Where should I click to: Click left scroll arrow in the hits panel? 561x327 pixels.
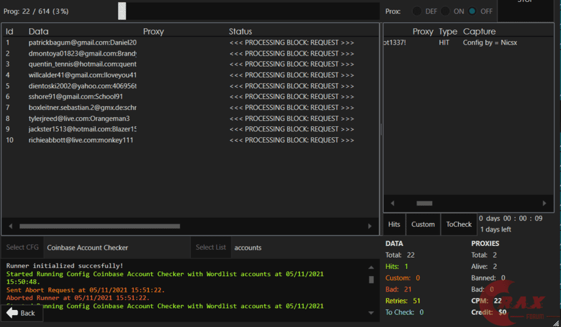tap(391, 203)
